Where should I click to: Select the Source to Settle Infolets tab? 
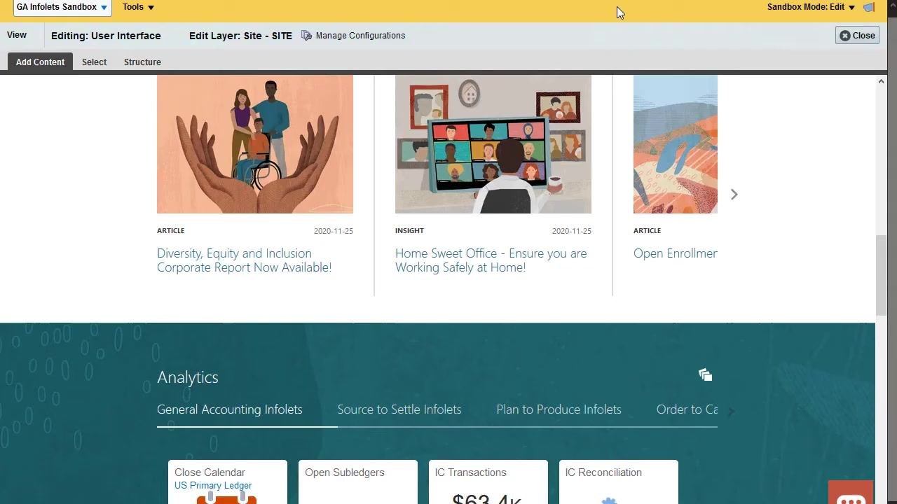(x=399, y=409)
